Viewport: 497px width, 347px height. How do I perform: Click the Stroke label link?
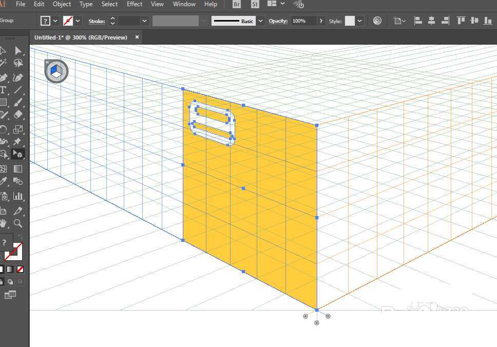click(x=97, y=21)
